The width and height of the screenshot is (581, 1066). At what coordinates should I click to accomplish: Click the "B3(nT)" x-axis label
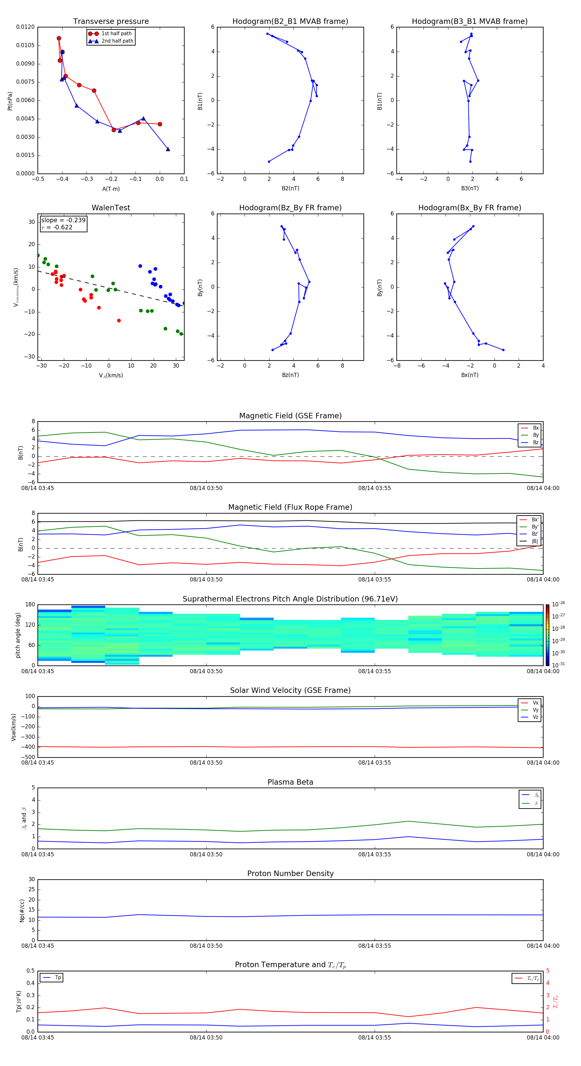(x=470, y=188)
